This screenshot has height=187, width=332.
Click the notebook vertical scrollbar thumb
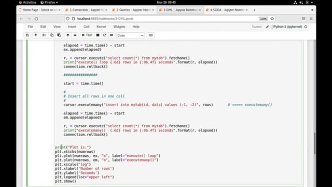[x=314, y=143]
